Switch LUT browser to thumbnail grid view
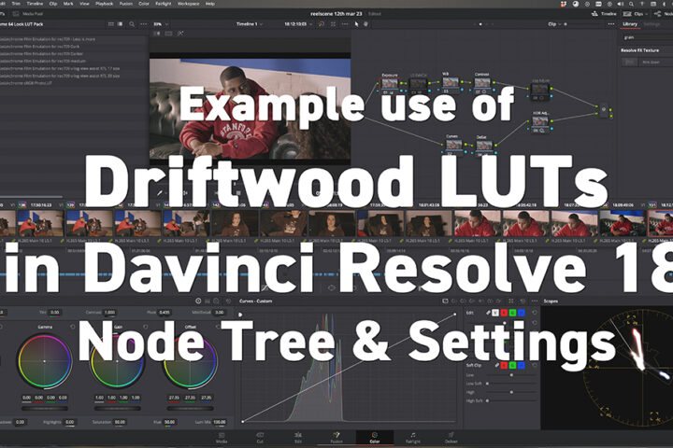 coord(111,24)
